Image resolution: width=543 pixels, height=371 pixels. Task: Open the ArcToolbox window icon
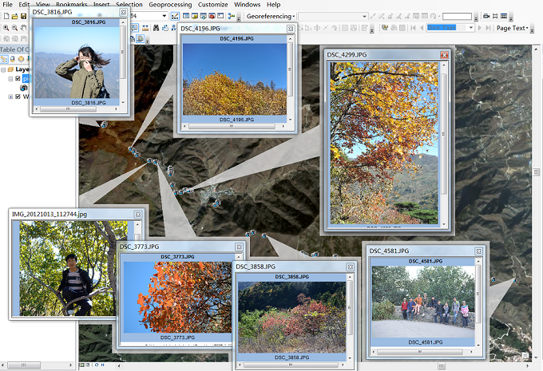pyautogui.click(x=212, y=16)
